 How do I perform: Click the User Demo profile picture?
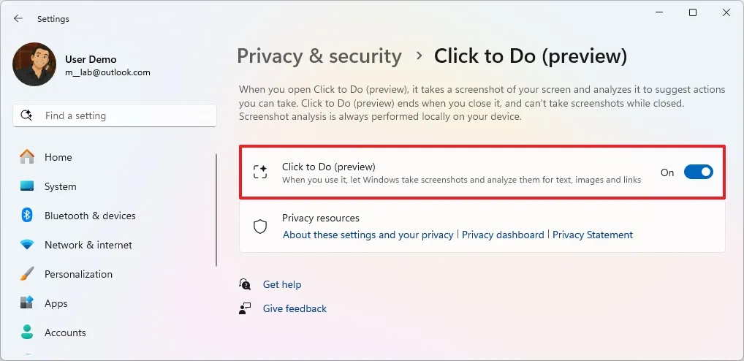(x=34, y=64)
